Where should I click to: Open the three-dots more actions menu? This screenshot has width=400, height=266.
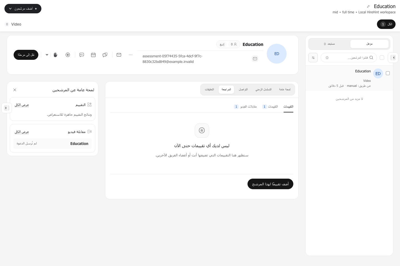point(131,55)
